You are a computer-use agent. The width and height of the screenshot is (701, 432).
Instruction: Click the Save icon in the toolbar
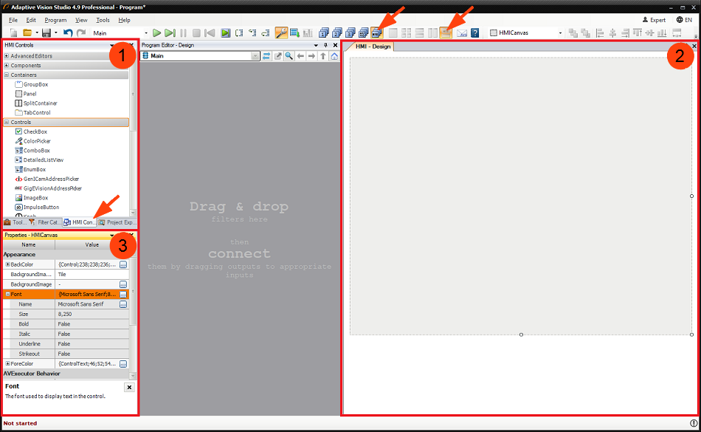46,33
